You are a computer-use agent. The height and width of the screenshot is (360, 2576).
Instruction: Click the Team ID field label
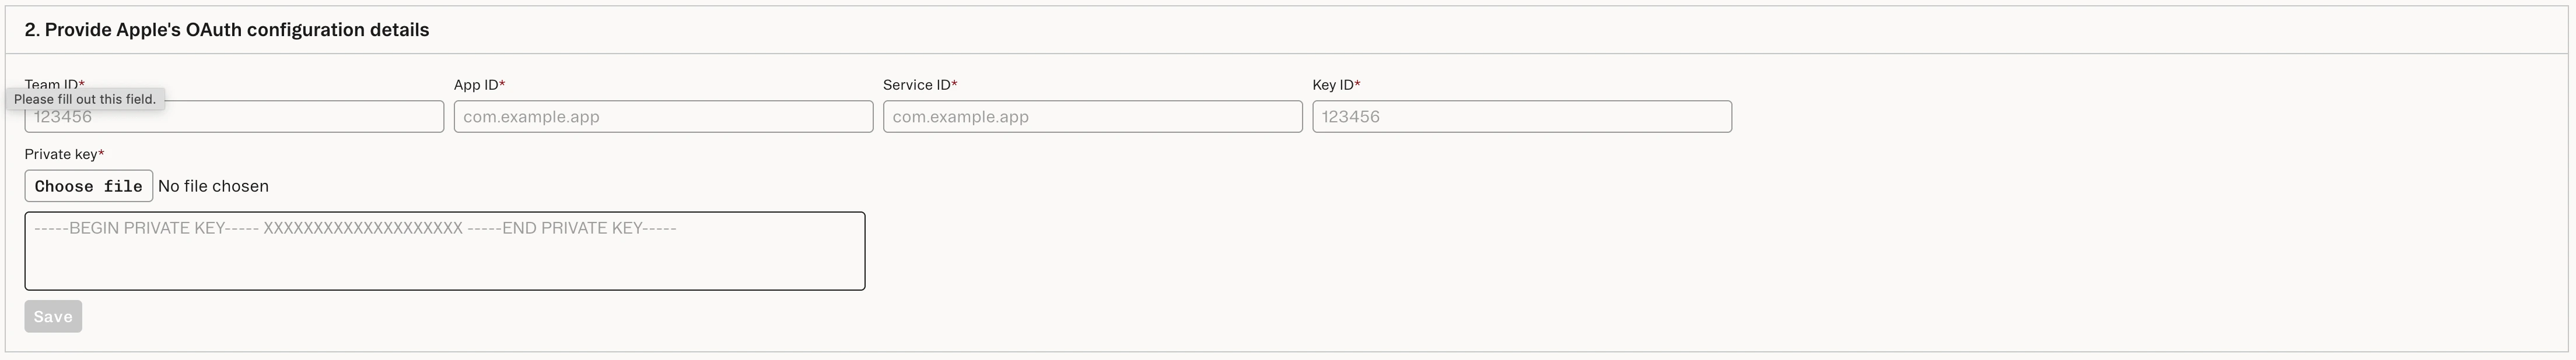pos(54,84)
